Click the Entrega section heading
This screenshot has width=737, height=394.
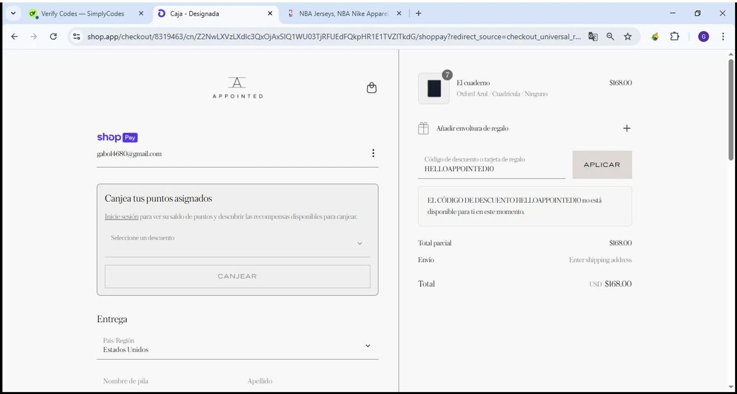click(112, 319)
